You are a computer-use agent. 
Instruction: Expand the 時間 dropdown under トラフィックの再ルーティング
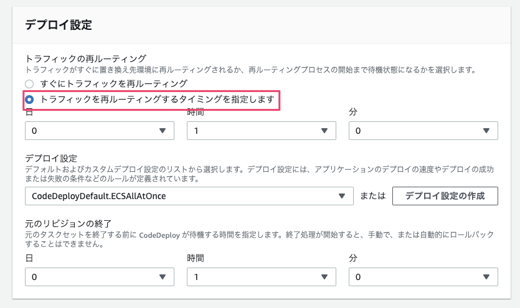261,131
